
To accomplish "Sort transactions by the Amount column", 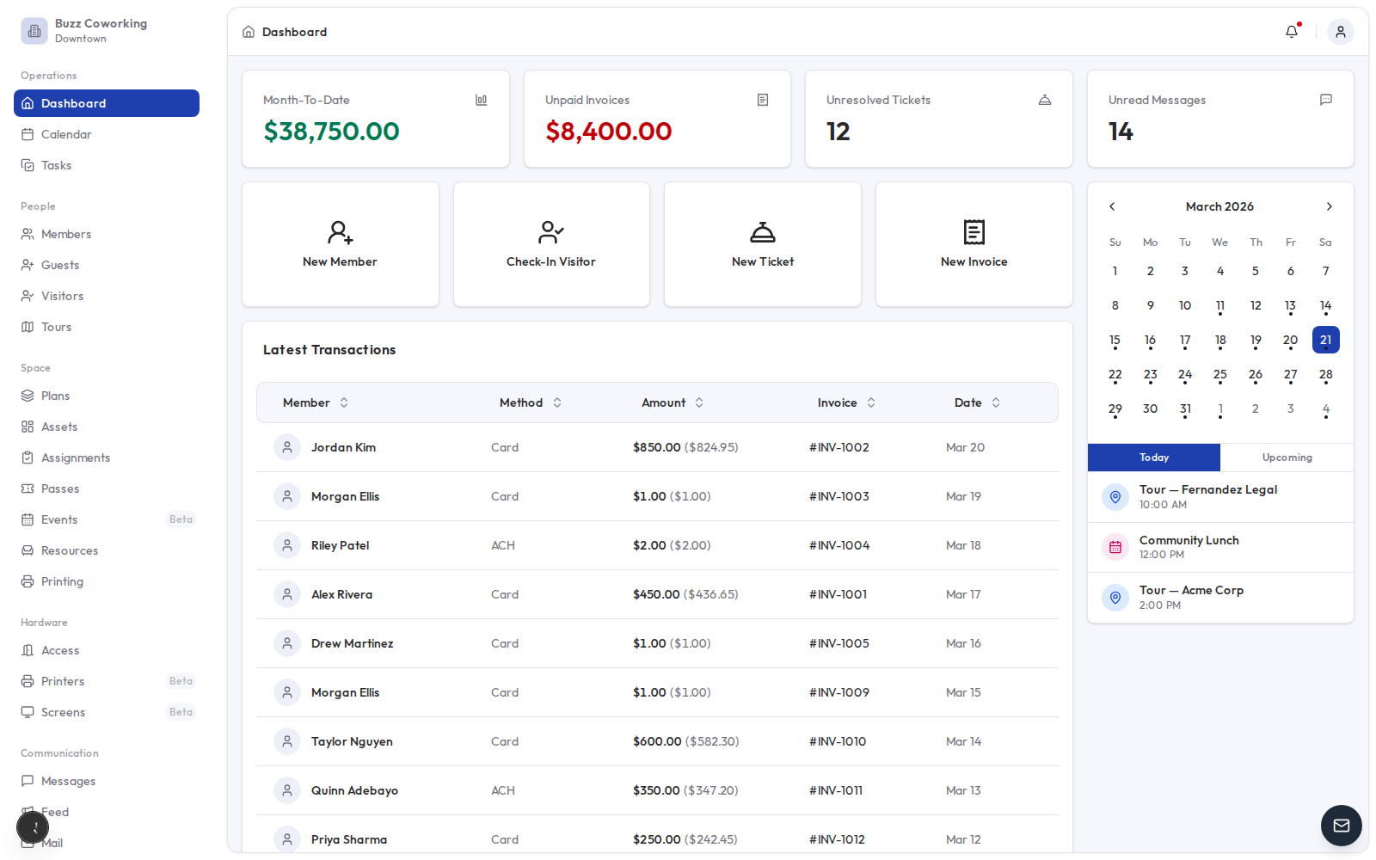I will (x=698, y=402).
